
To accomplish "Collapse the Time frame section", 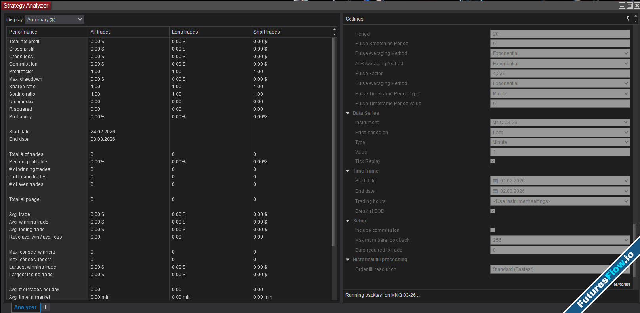I will 348,171.
